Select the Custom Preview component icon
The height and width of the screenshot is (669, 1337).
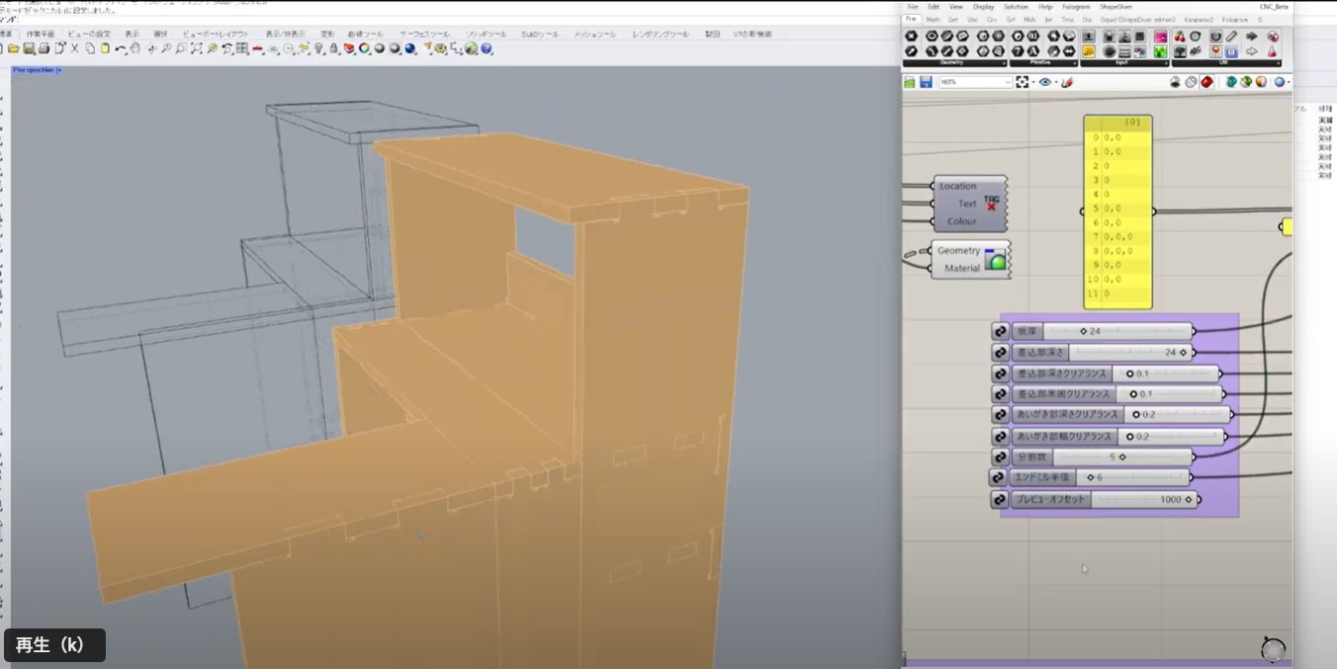(x=995, y=260)
